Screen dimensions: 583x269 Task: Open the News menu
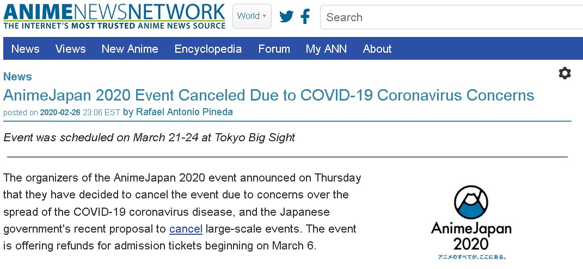tap(25, 49)
